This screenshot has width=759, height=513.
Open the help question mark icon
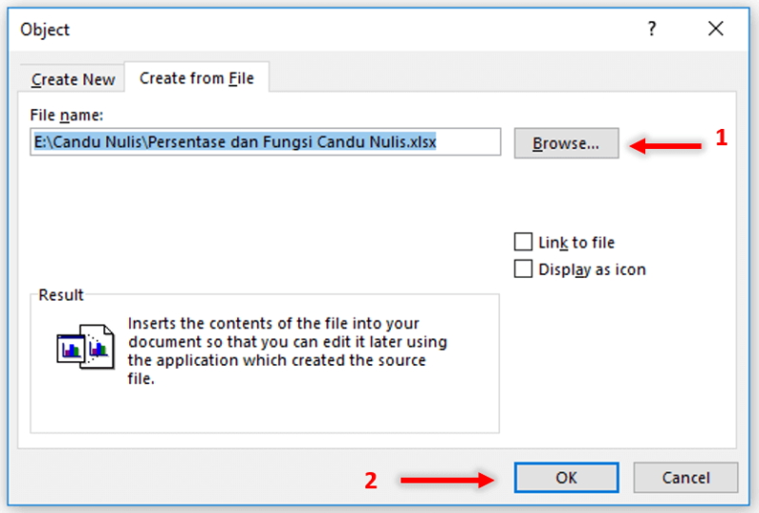pos(652,29)
